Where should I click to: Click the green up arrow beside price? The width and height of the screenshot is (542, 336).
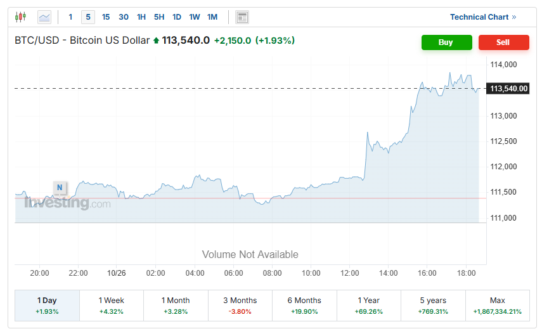point(156,41)
